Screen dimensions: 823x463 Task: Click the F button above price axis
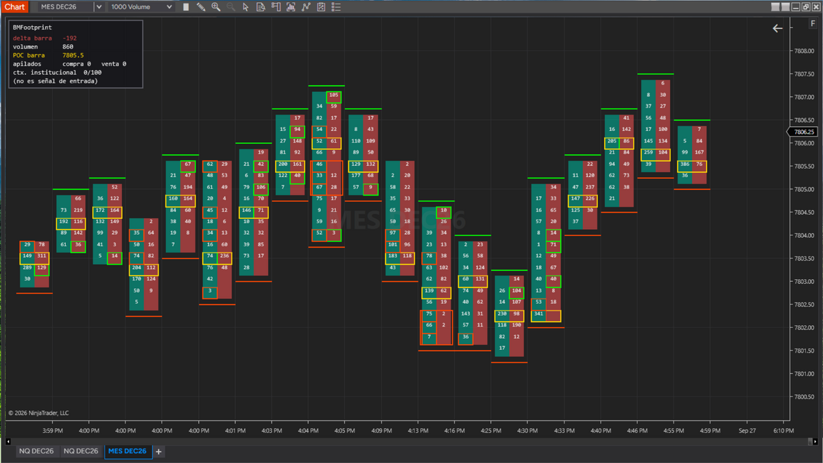click(x=813, y=24)
